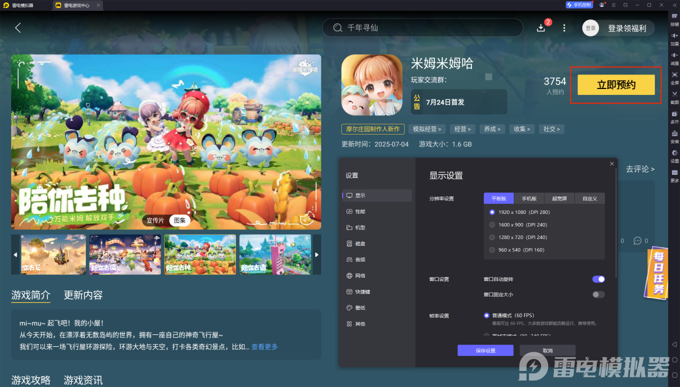Click the 收集 > tag

[x=521, y=129]
